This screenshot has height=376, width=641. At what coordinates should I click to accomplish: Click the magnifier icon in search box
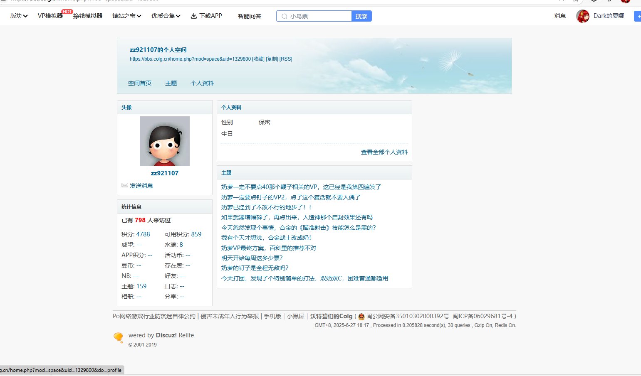(285, 16)
